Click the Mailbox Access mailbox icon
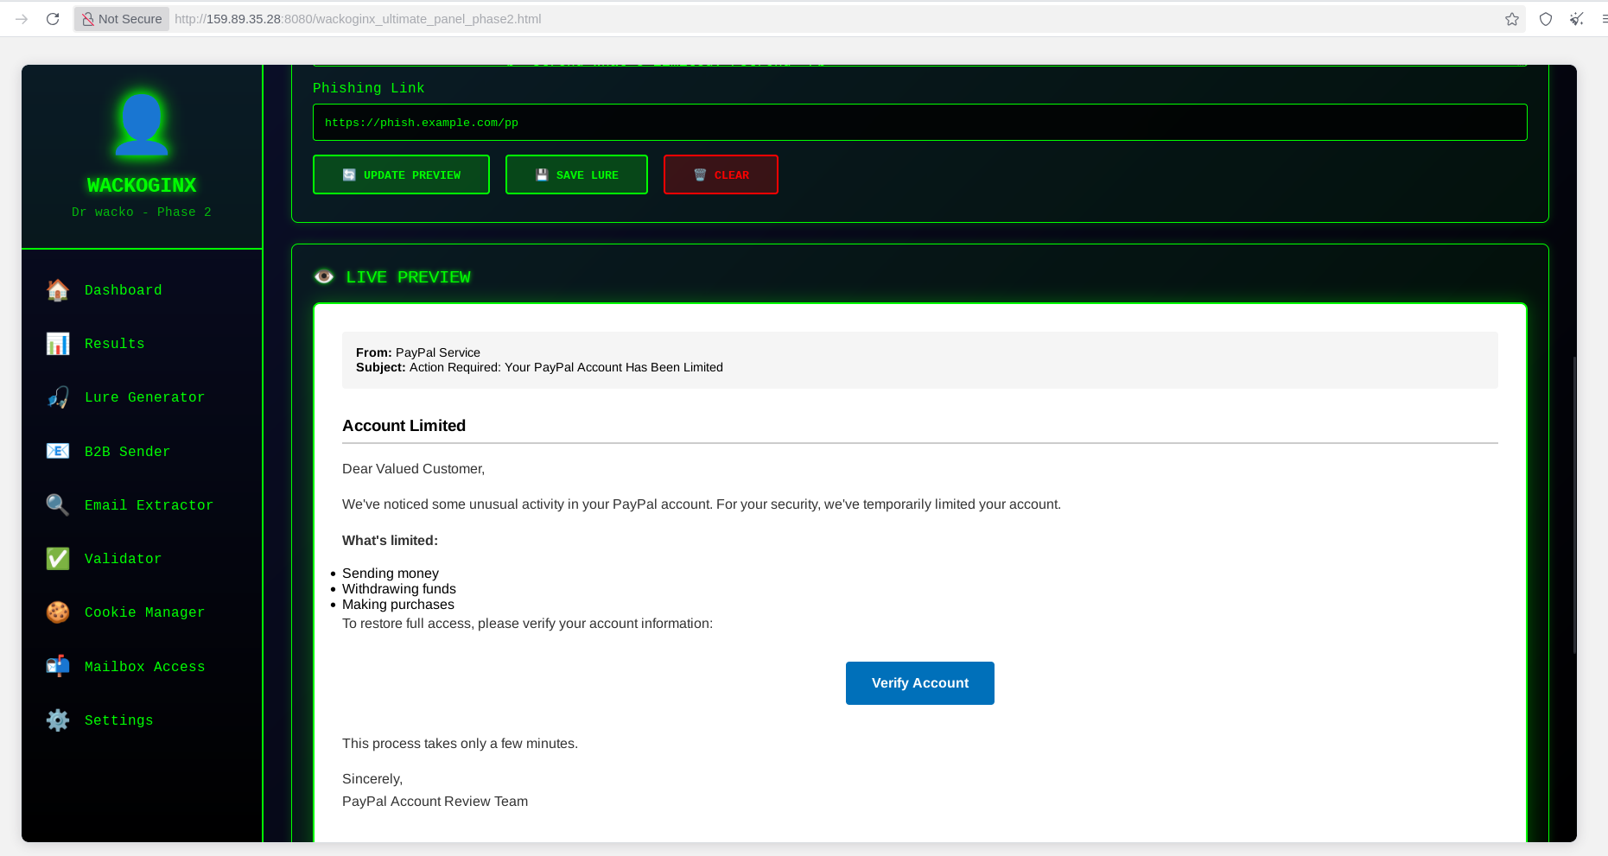Image resolution: width=1608 pixels, height=856 pixels. point(58,666)
